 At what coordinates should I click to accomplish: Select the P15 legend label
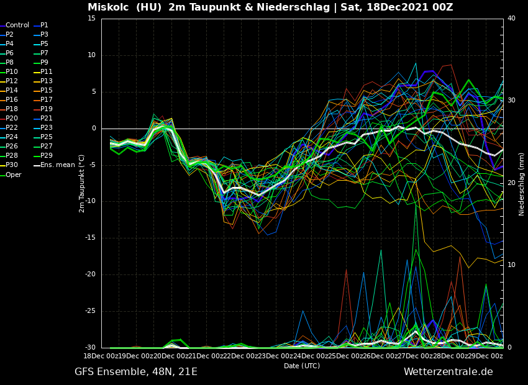pyautogui.click(x=47, y=91)
